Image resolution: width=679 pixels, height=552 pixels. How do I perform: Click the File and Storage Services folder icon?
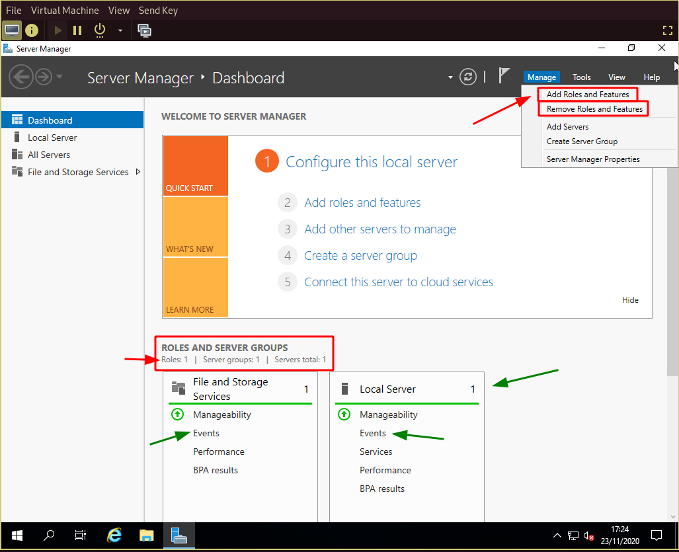[179, 387]
